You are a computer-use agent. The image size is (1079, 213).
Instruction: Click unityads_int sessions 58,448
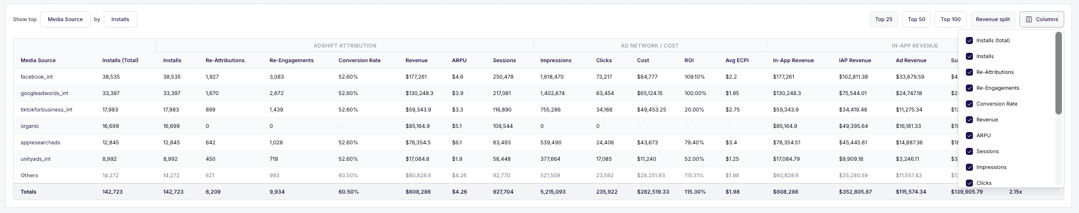(502, 159)
